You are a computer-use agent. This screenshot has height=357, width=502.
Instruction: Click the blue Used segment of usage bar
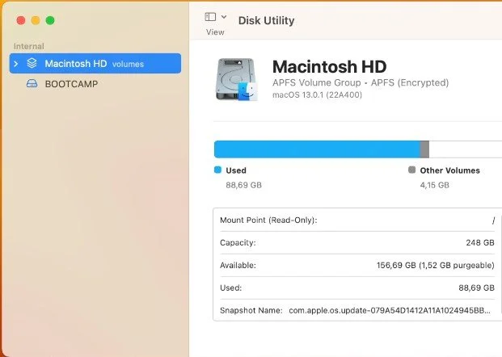pyautogui.click(x=317, y=149)
